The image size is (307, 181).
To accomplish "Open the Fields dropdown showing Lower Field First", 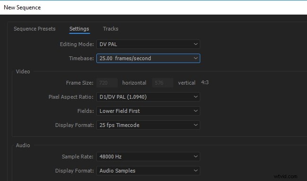I will pos(148,111).
